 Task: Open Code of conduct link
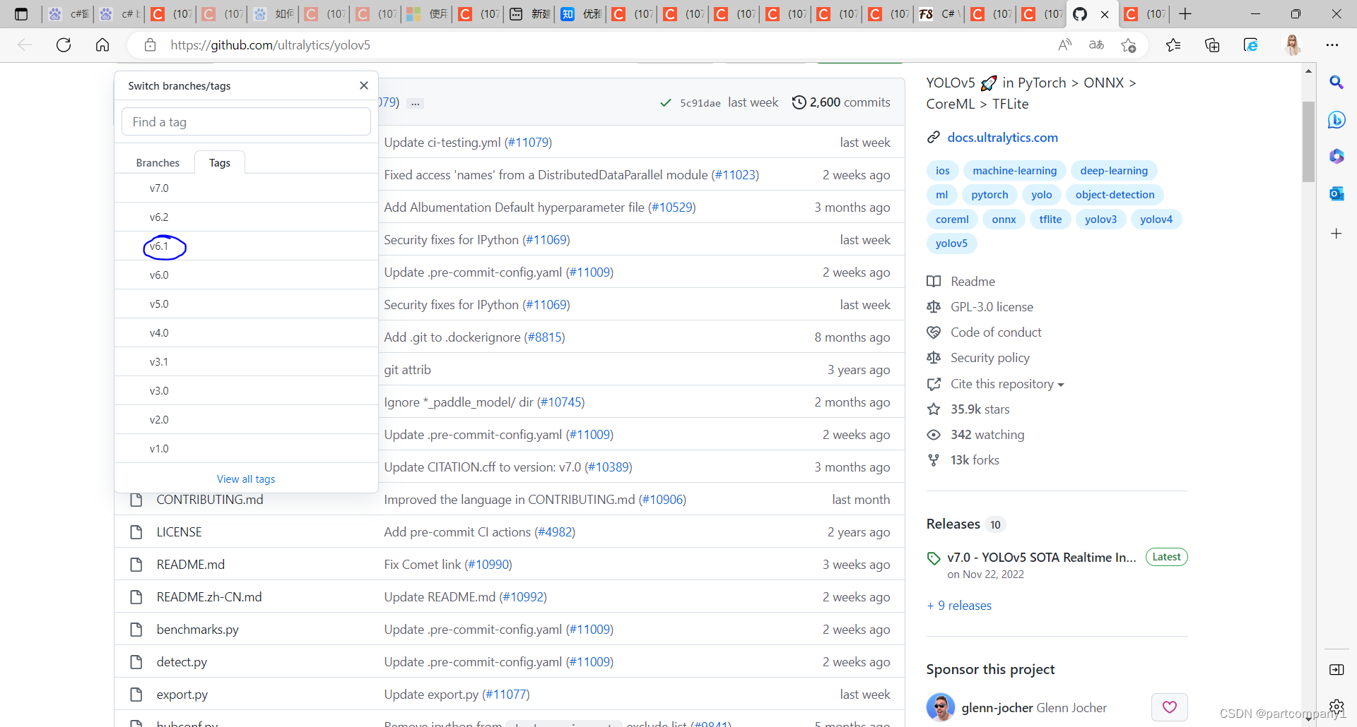996,332
